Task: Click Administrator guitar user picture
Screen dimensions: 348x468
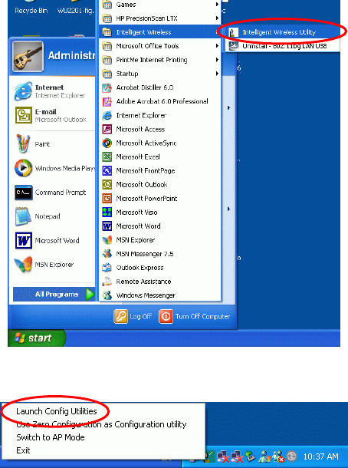Action: coord(28,57)
